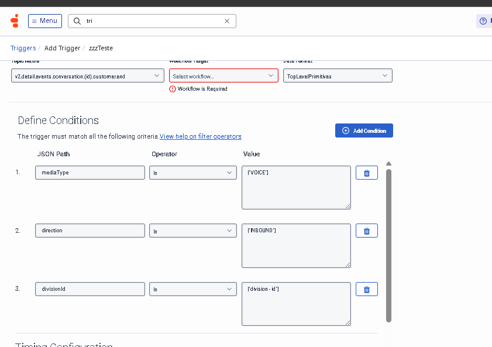The image size is (492, 347).
Task: Delete the mediaType condition row
Action: click(367, 173)
